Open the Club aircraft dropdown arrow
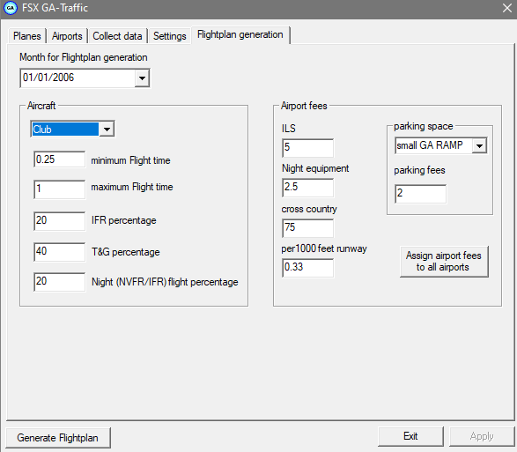Image resolution: width=517 pixels, height=452 pixels. (107, 130)
